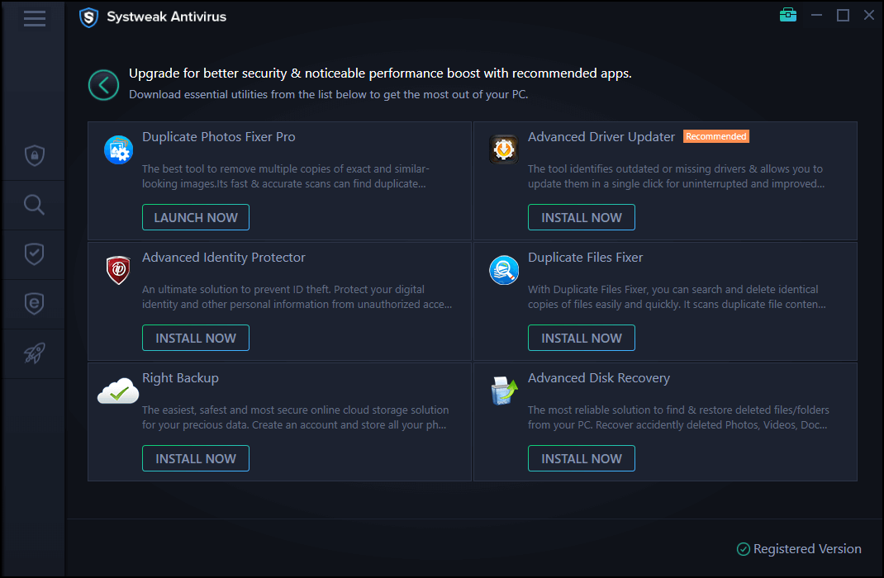Install Advanced Driver Updater

pos(582,218)
